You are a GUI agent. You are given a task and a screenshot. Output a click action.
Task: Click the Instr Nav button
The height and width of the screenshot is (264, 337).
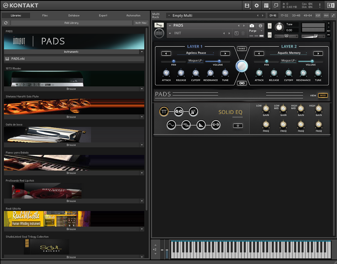[141, 23]
